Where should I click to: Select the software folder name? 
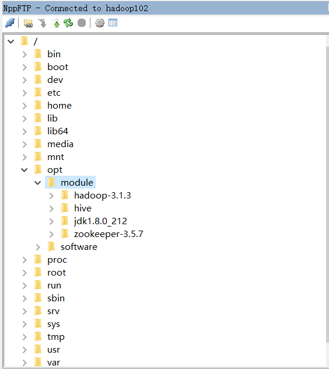79,247
